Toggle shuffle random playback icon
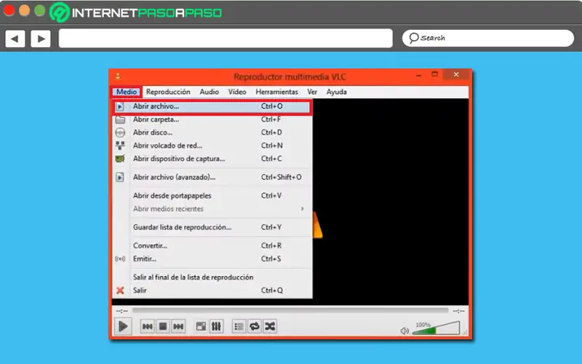Image resolution: width=582 pixels, height=364 pixels. coord(270,326)
